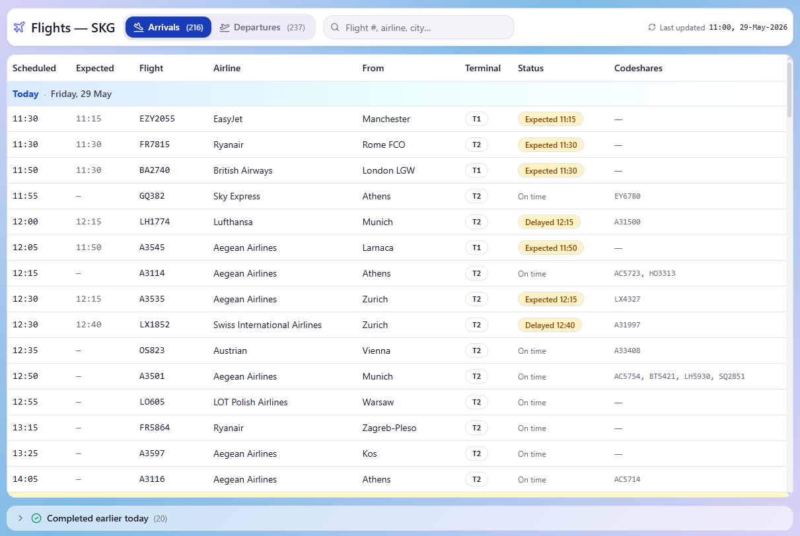Click the Terminal column header

click(483, 68)
